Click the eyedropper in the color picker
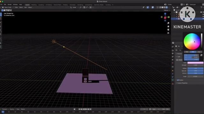Image resolution: width=204 pixels, height=114 pixels. 201,55
